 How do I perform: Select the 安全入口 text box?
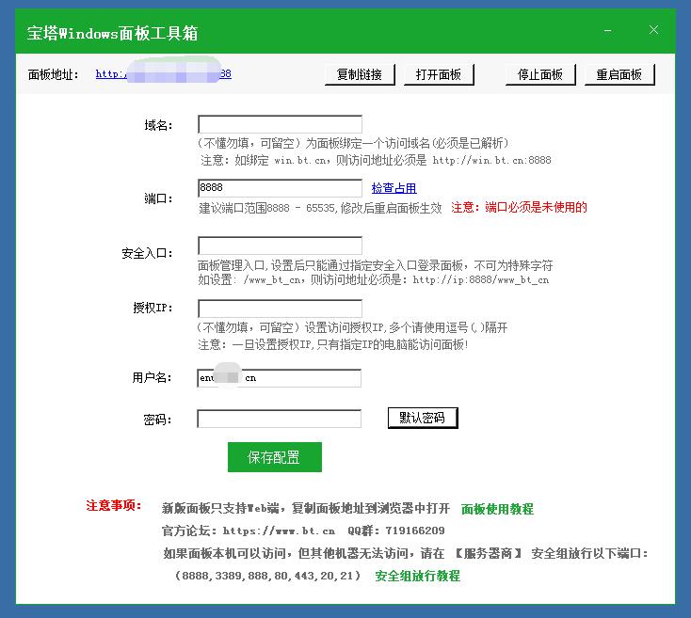click(280, 246)
